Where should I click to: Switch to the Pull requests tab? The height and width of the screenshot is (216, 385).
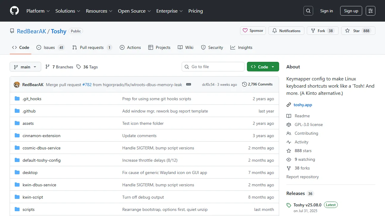92,47
